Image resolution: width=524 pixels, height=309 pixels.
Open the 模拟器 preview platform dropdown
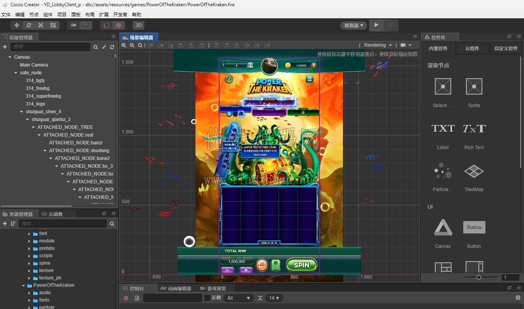(353, 25)
